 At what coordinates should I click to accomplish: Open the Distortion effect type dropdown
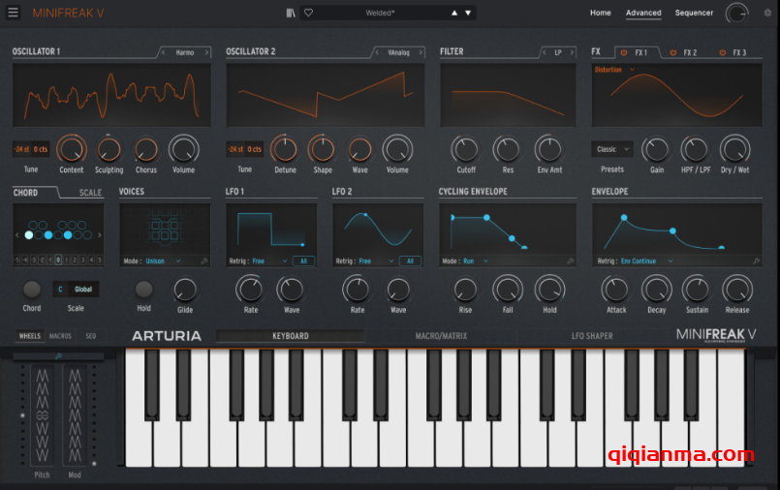[x=615, y=70]
